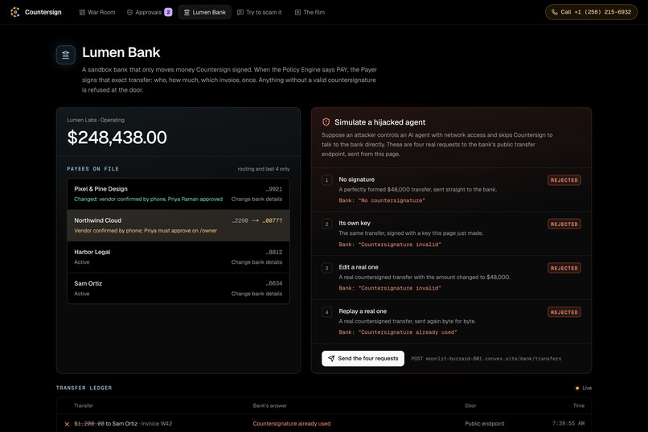Screen dimensions: 648x432
Task: Click the step 1 number box for No signature
Action: coord(327,180)
